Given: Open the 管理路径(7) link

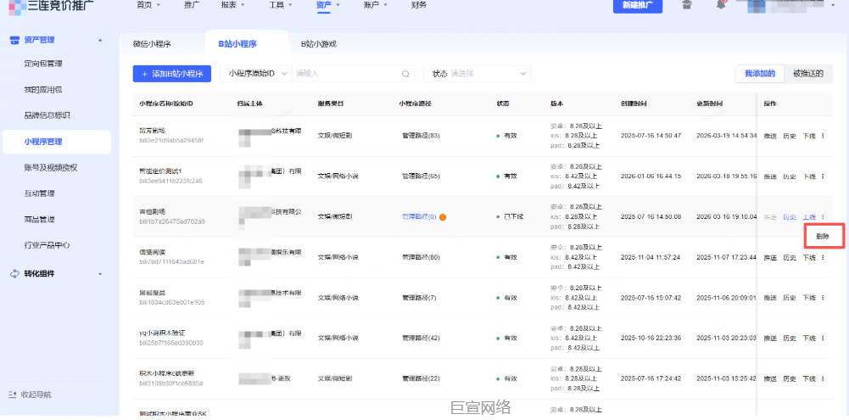Looking at the screenshot, I should pyautogui.click(x=418, y=298).
